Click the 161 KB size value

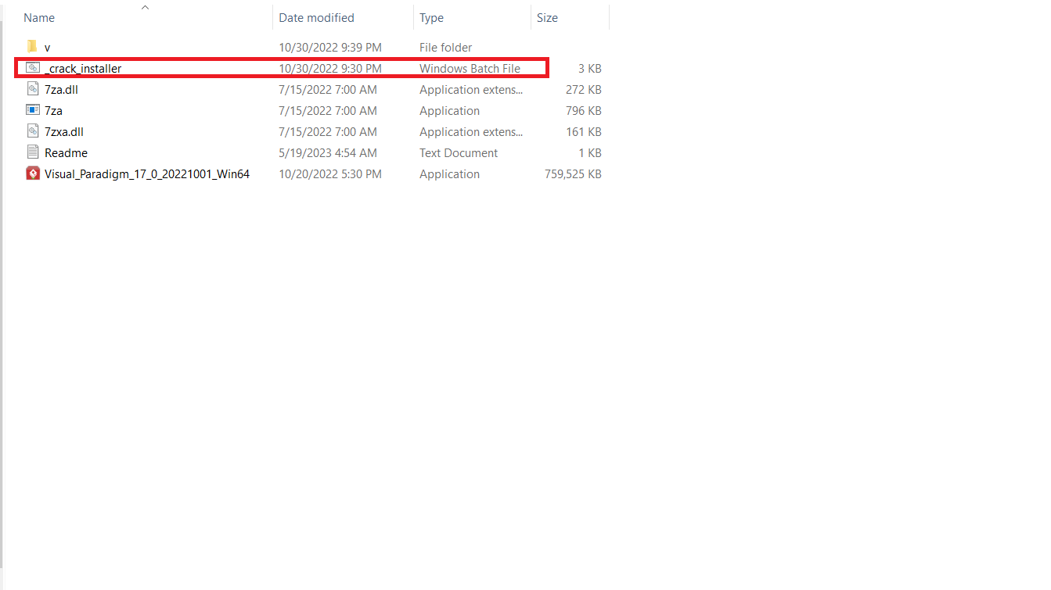(584, 131)
